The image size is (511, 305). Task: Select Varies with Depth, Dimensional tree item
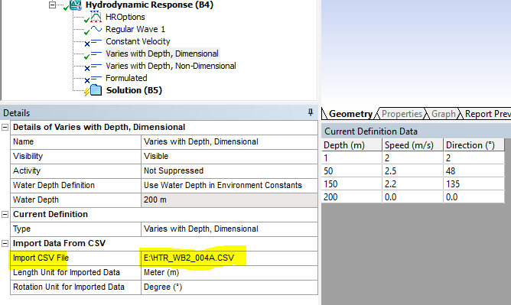[x=162, y=54]
